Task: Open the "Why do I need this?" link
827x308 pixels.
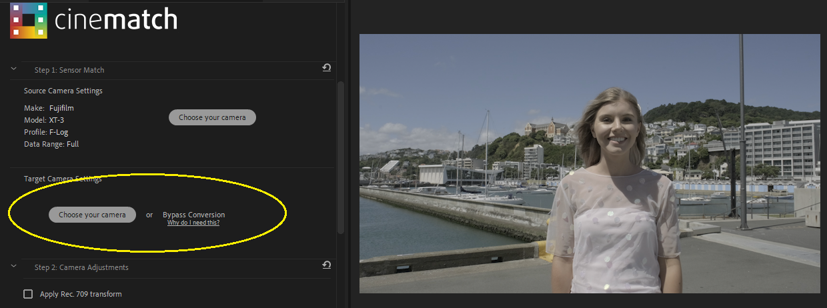Action: [x=193, y=223]
